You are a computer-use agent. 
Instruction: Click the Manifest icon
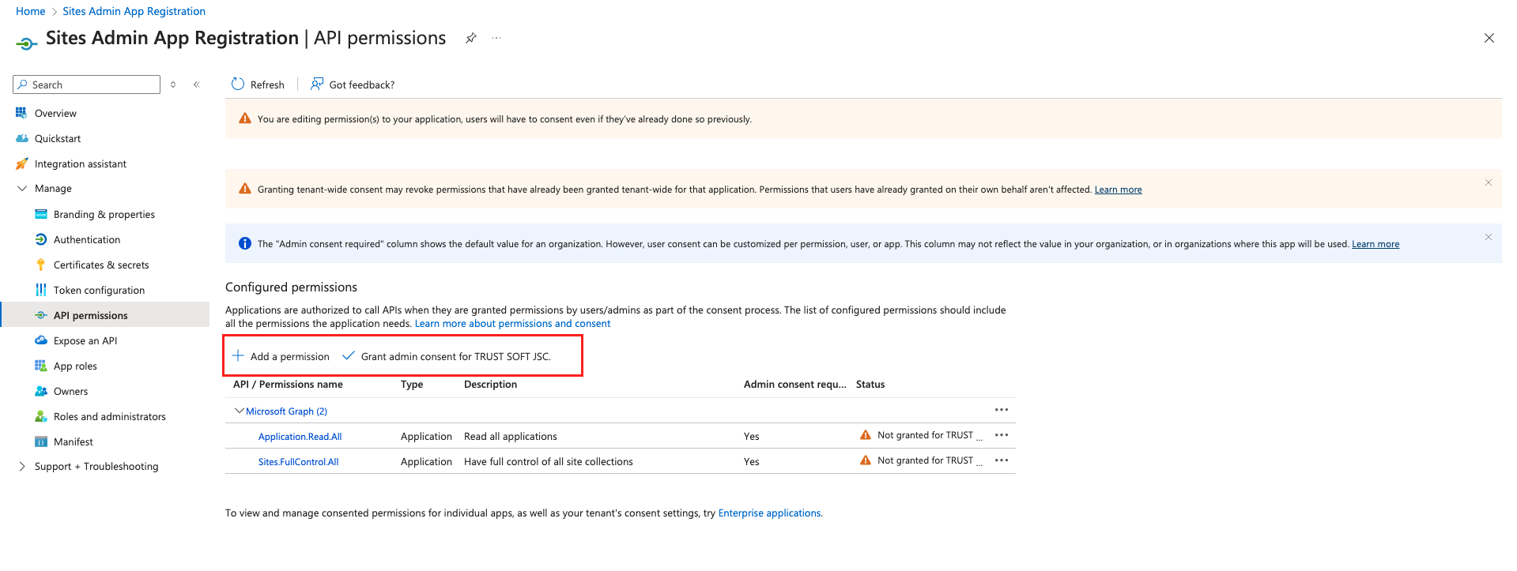coord(41,441)
